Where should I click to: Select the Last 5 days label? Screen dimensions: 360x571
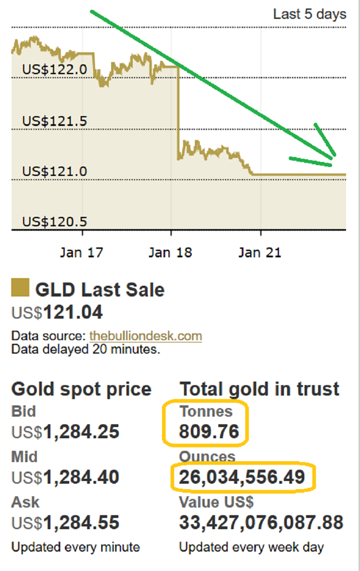pyautogui.click(x=310, y=14)
